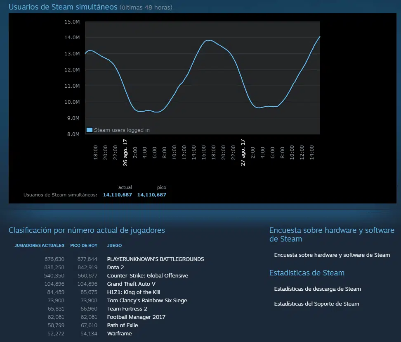Click the current players value 838,258

coord(54,268)
